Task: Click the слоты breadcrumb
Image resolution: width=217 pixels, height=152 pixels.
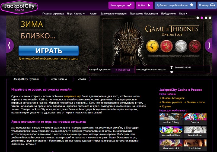Action: pos(82,79)
